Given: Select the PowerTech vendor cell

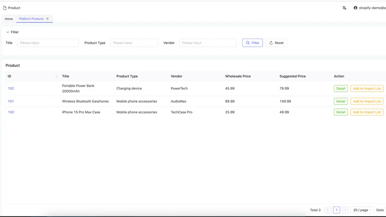Looking at the screenshot, I should pos(179,88).
